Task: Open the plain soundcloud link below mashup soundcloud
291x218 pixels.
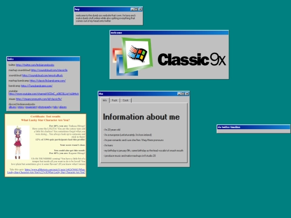Action: [x=43, y=75]
